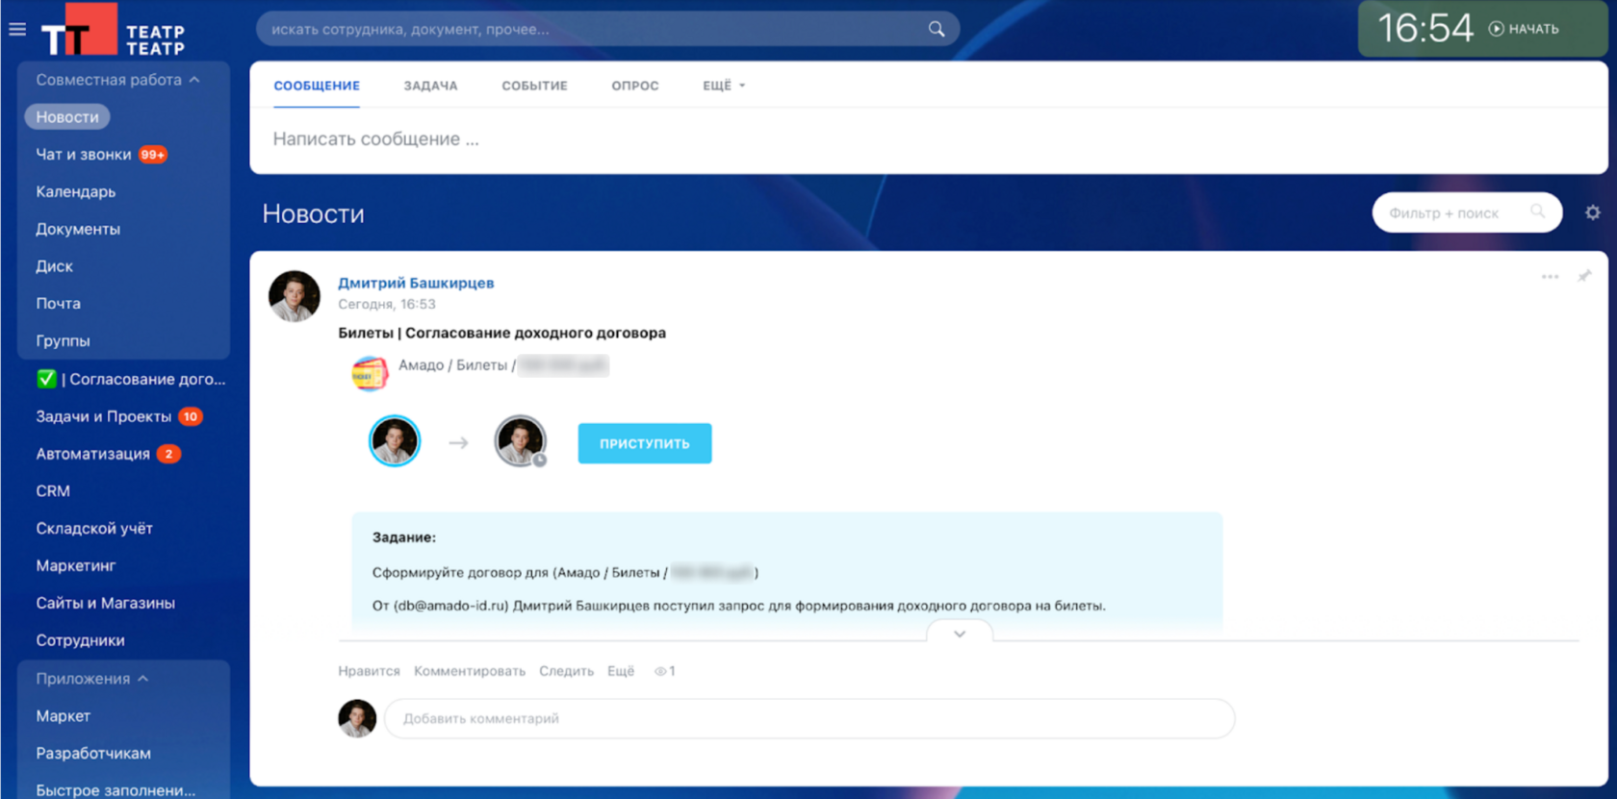Collapse the Совместная работа section
The height and width of the screenshot is (799, 1617).
click(x=117, y=80)
